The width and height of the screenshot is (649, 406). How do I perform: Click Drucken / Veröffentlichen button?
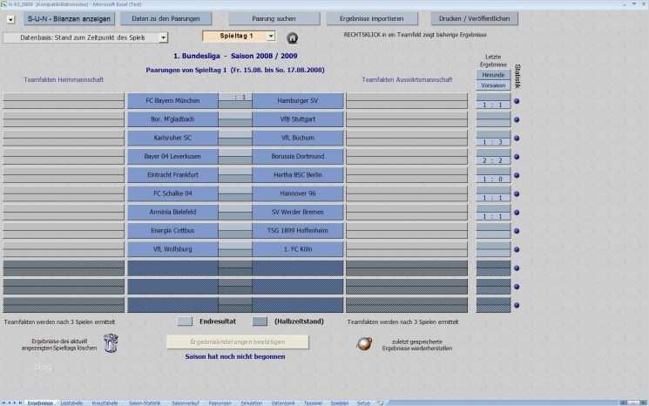[474, 18]
